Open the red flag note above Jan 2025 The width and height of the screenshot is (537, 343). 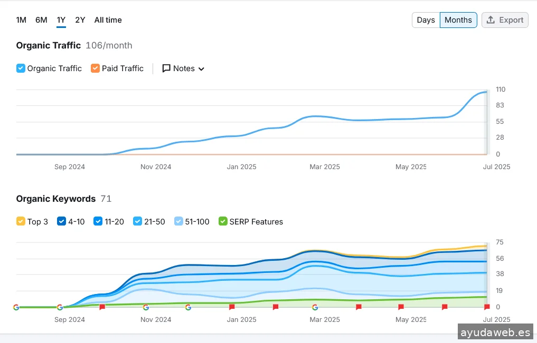pos(232,307)
